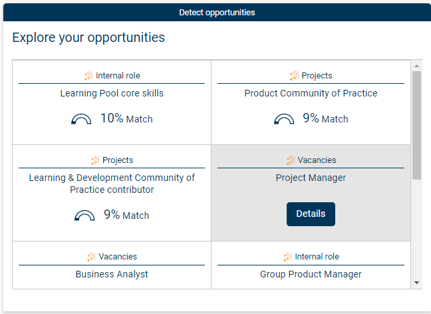
Task: Click the gauge icon on Product Community of Practice
Action: tap(284, 120)
